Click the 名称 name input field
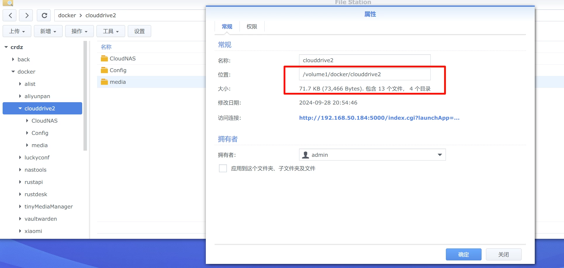Viewport: 564px width, 268px height. click(x=365, y=60)
